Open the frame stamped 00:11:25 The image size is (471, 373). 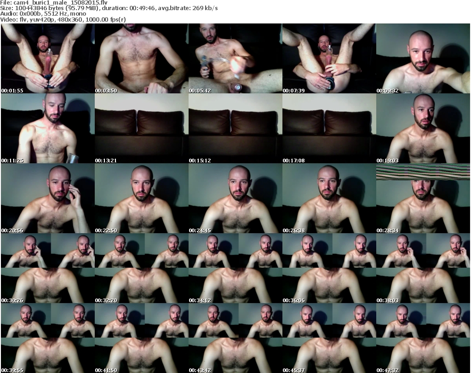[48, 128]
